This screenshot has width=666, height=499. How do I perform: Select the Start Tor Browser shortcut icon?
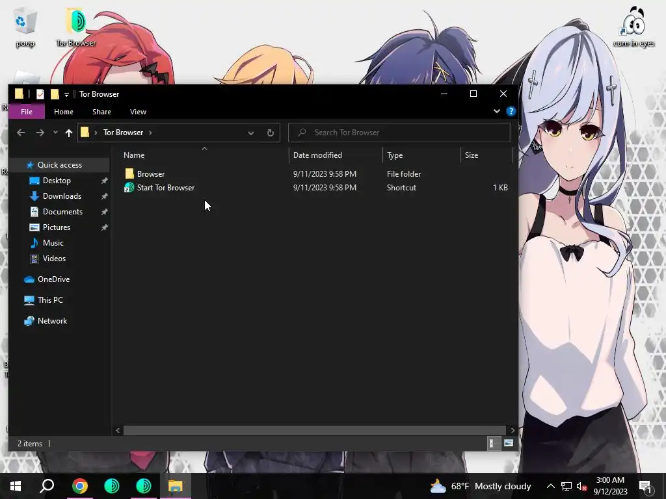(x=129, y=188)
